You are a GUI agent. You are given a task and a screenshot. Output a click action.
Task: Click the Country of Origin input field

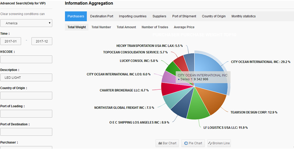coord(26,95)
